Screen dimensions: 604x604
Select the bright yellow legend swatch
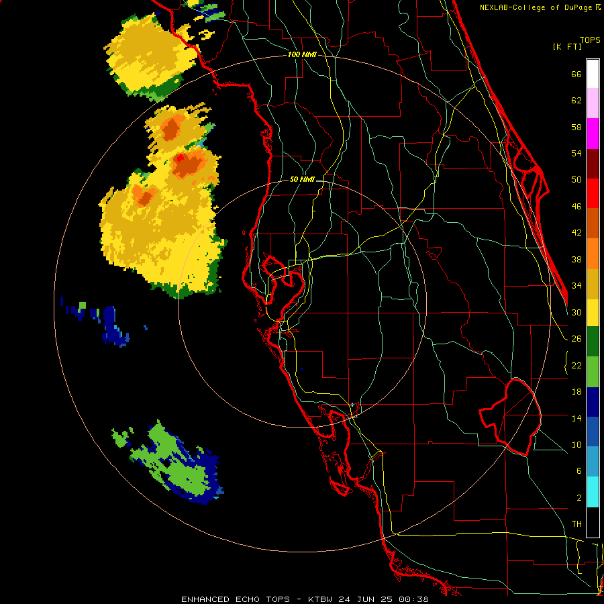pos(593,313)
